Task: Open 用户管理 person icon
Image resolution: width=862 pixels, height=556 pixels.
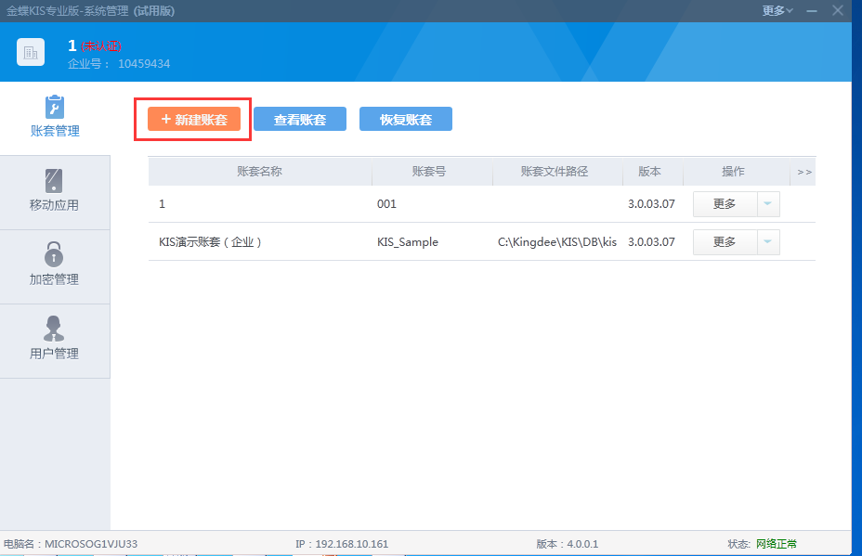Action: (55, 328)
